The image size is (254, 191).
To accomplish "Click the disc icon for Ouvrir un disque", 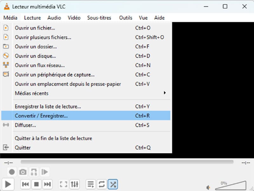I will 6,56.
